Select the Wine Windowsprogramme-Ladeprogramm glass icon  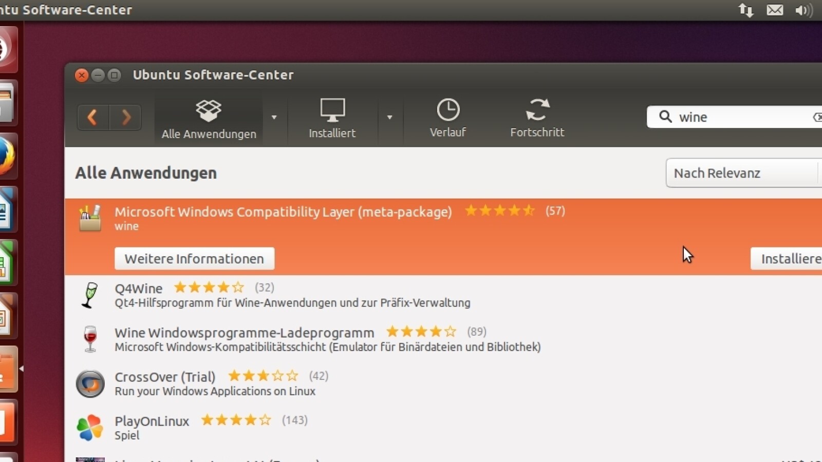point(90,339)
